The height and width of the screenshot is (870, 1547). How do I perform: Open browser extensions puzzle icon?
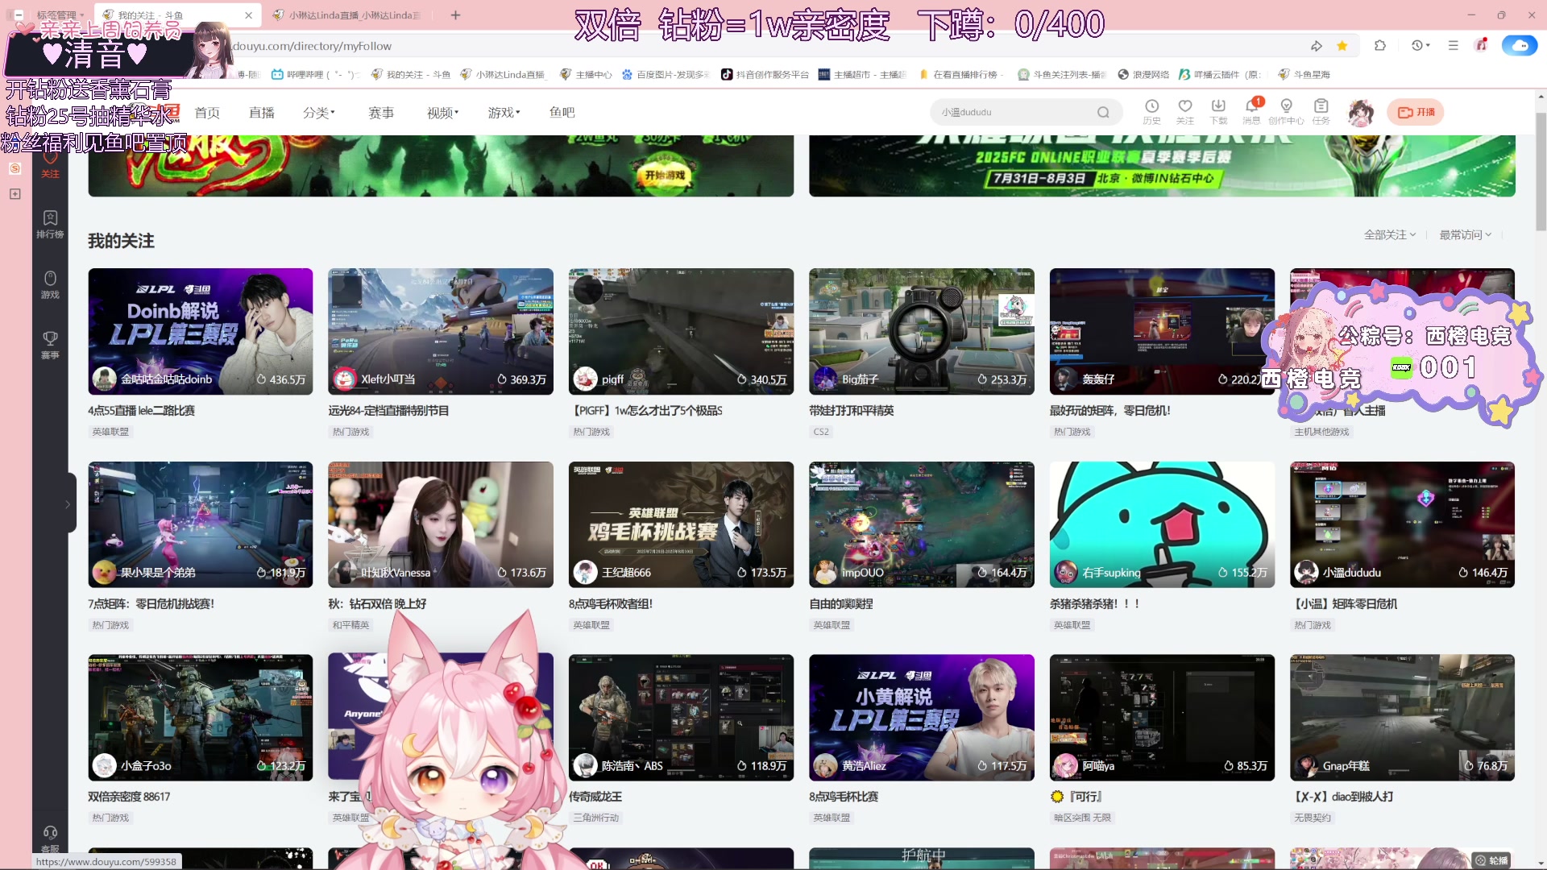click(x=1380, y=46)
